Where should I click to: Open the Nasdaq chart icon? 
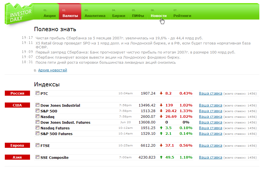[38, 116]
